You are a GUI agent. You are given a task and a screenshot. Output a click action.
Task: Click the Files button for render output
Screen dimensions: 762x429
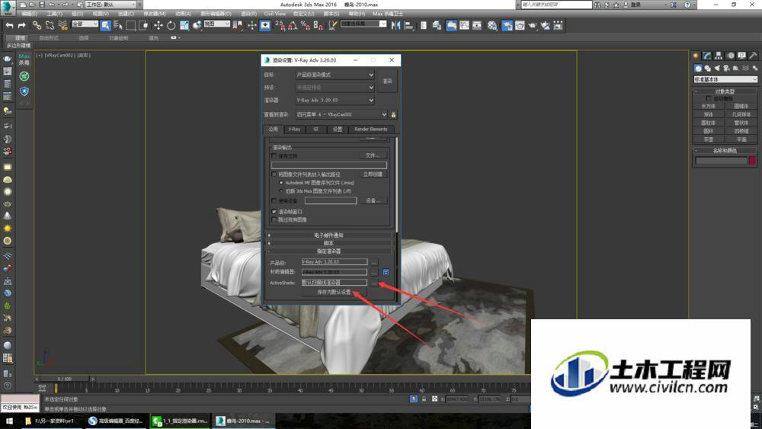click(373, 155)
